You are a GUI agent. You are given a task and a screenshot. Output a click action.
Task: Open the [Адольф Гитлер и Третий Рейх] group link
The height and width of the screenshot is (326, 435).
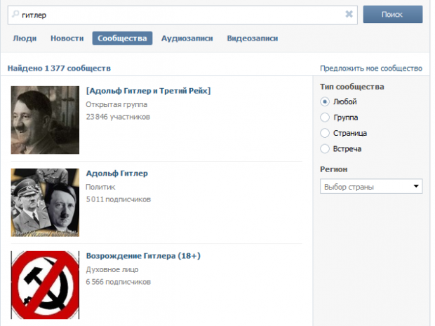click(x=149, y=91)
